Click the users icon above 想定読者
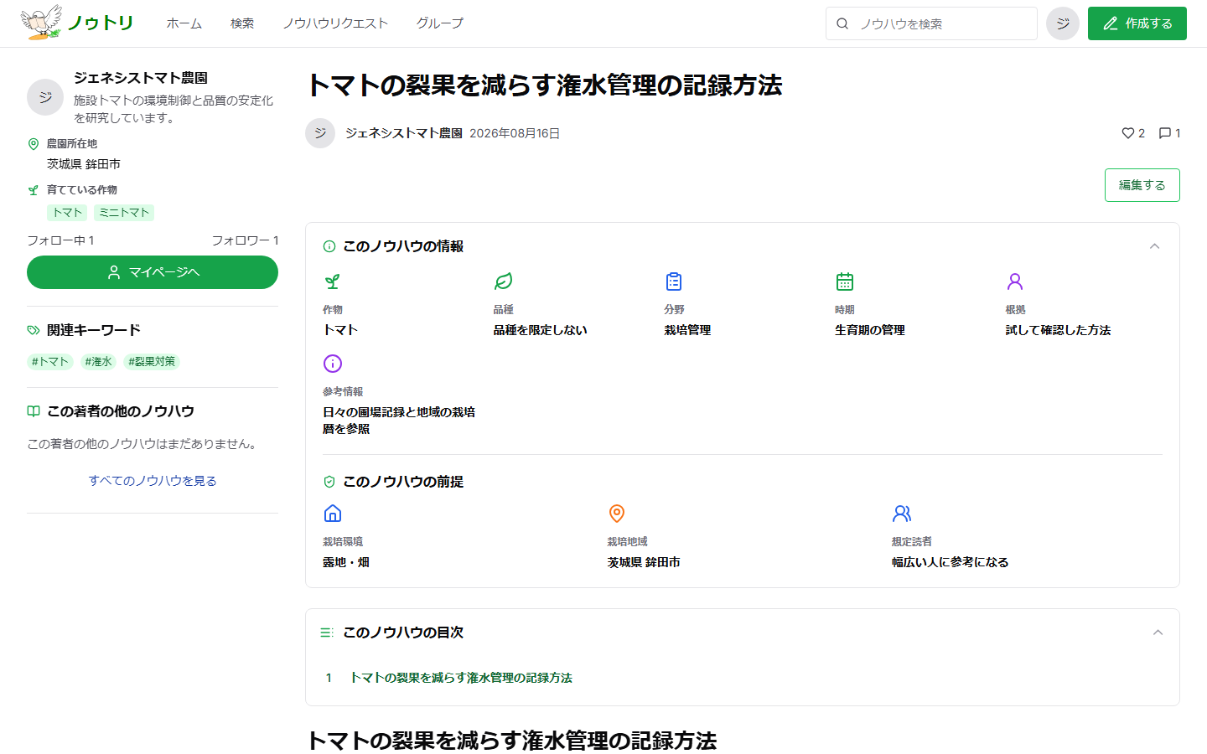 click(902, 514)
